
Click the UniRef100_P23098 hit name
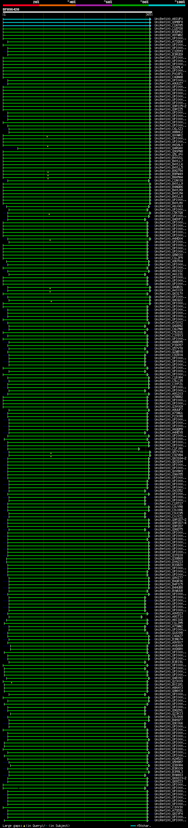point(169,416)
